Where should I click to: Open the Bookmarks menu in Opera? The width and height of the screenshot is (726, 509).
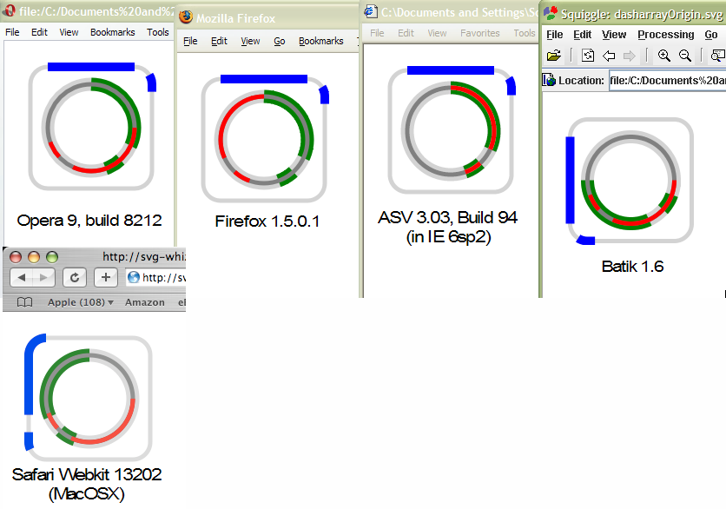pos(113,32)
